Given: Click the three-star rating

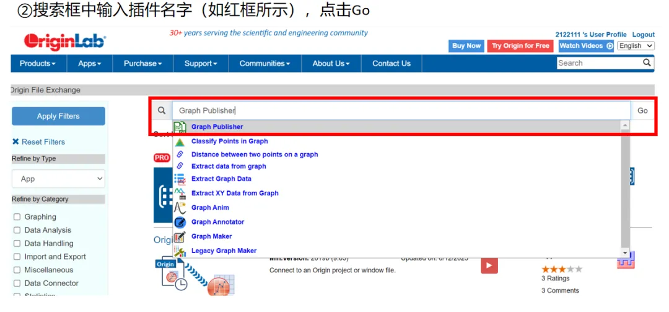Looking at the screenshot, I should point(561,269).
